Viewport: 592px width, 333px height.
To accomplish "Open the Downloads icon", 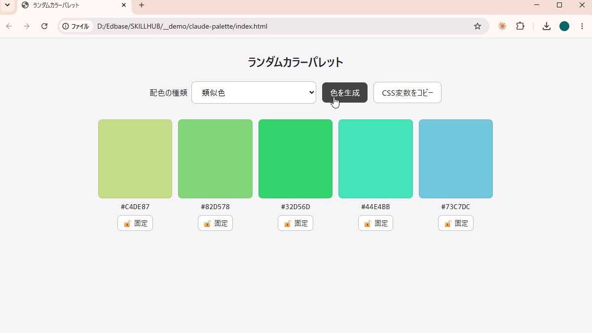I will point(547,26).
